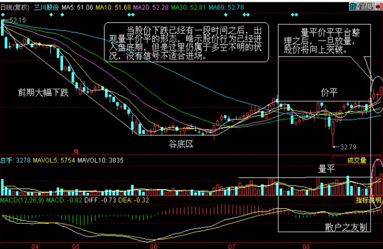The width and height of the screenshot is (383, 249).
Task: Click the MA5: 51.06 value
Action: pyautogui.click(x=77, y=7)
